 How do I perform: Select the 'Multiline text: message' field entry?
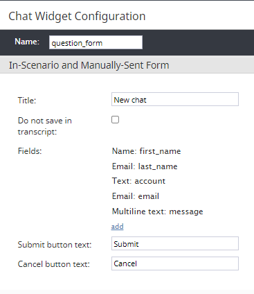(158, 211)
